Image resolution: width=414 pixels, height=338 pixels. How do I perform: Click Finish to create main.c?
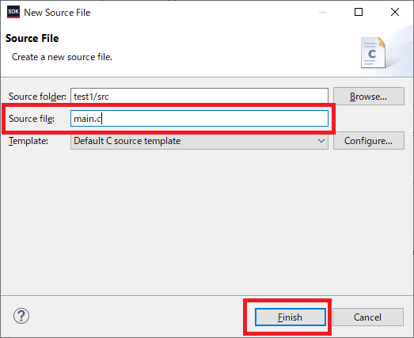[x=291, y=317]
